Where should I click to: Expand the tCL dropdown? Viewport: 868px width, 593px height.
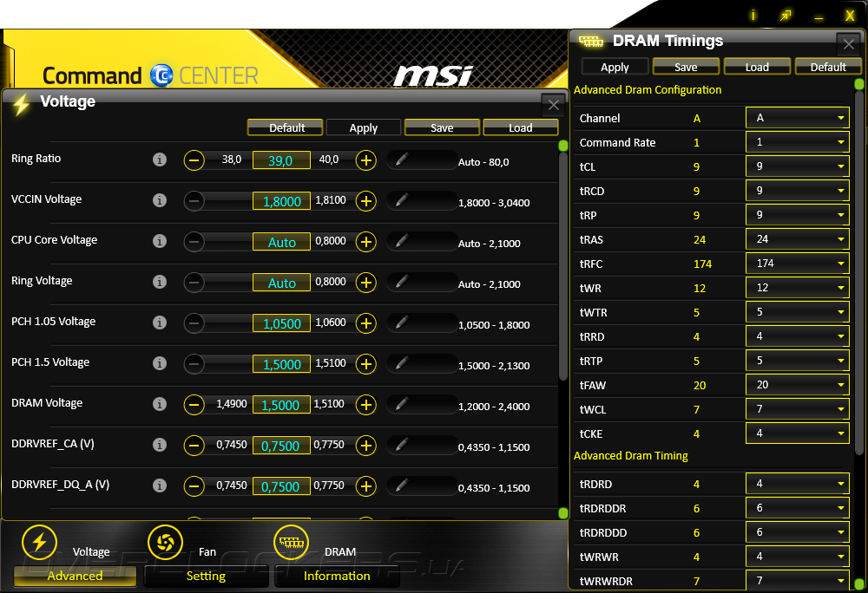pos(798,166)
